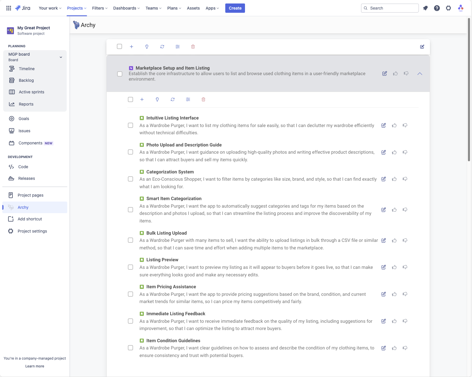Click the lightbulb icon in top toolbar
This screenshot has width=472, height=377.
click(147, 47)
